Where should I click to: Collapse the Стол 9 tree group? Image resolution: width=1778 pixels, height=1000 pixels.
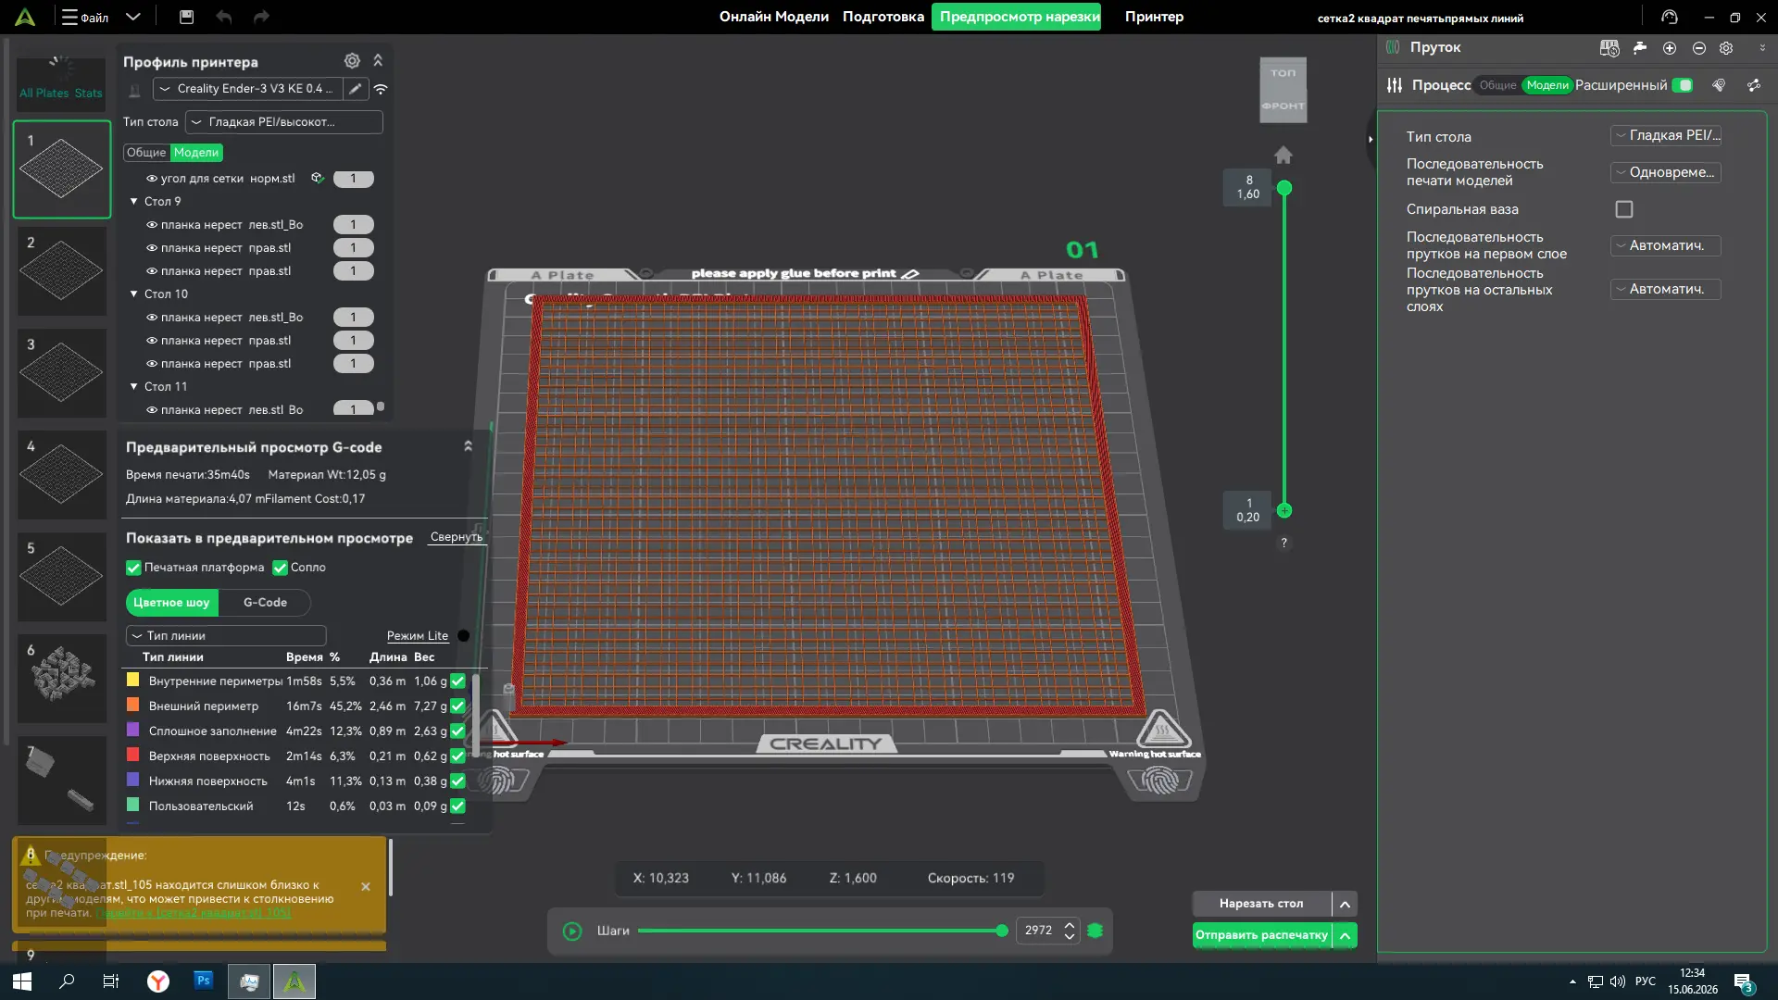(134, 201)
